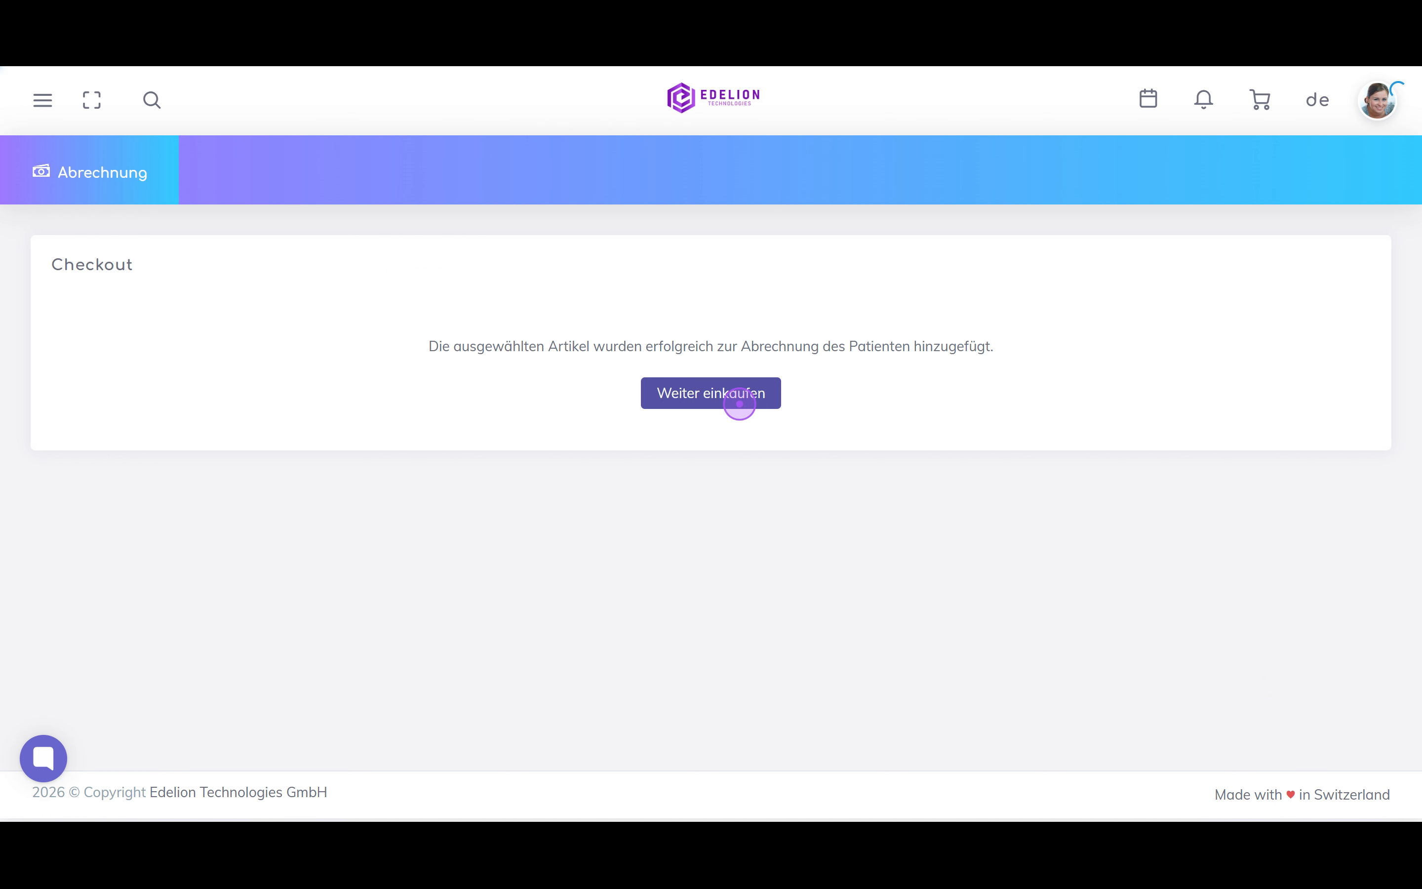Expand the 'de' language selector
Viewport: 1422px width, 889px height.
pyautogui.click(x=1317, y=100)
